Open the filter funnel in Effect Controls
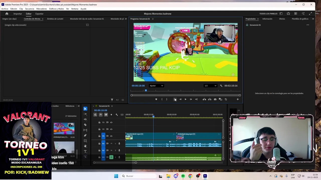 (x=112, y=100)
